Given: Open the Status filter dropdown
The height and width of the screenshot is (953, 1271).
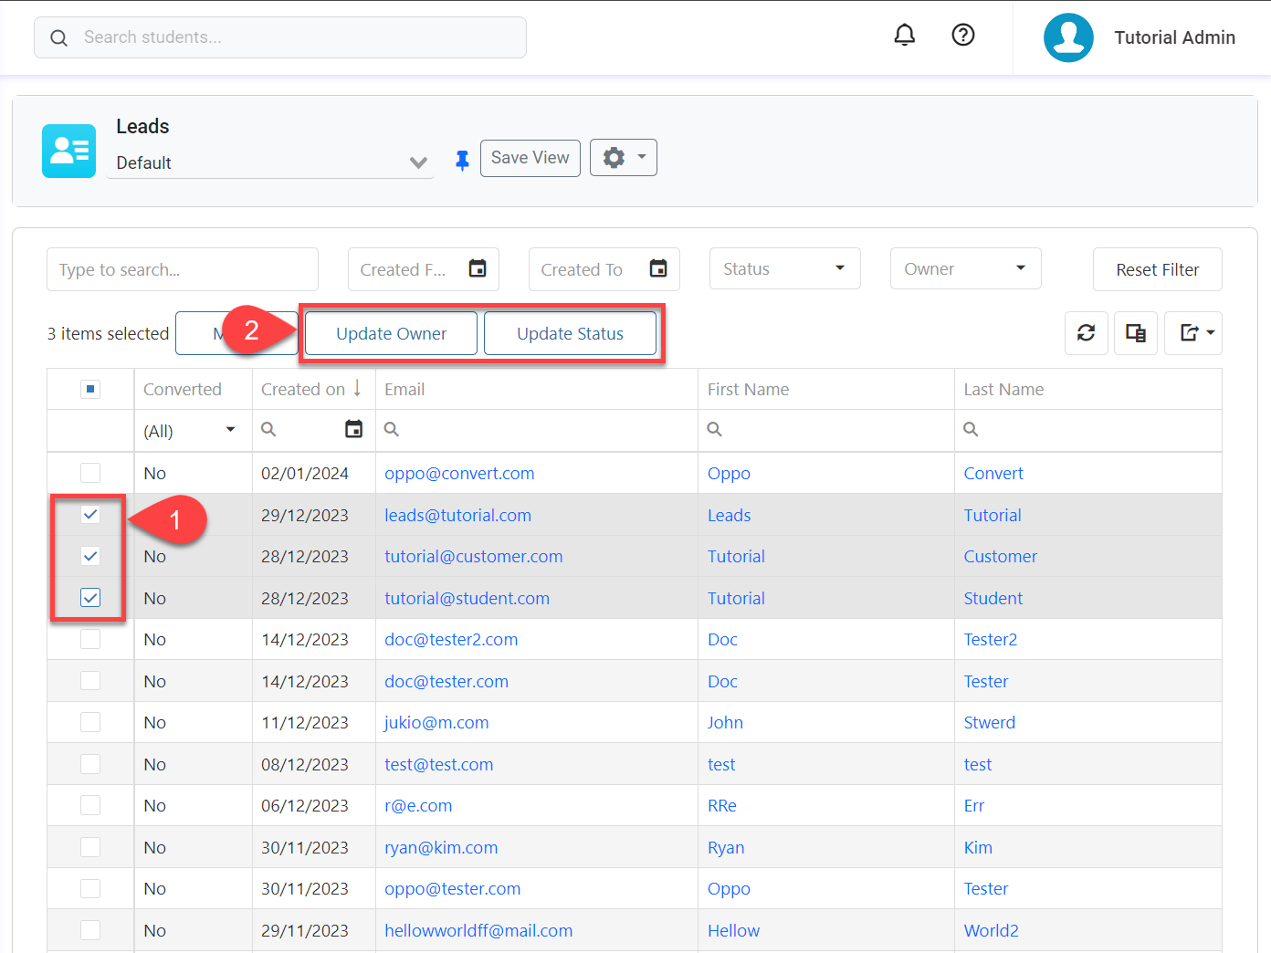Looking at the screenshot, I should pyautogui.click(x=785, y=268).
